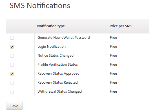Click the Save button
This screenshot has height=112, width=155.
(14, 106)
